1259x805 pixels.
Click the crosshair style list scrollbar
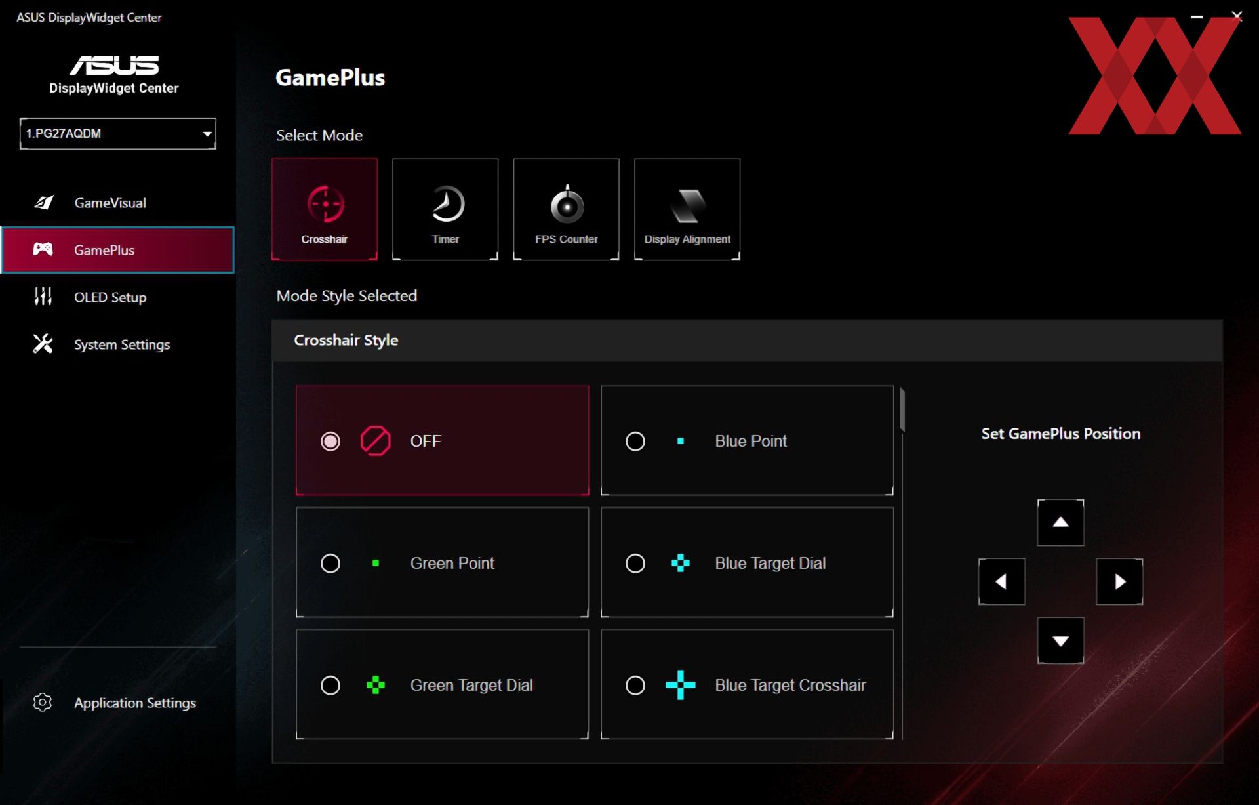click(903, 411)
